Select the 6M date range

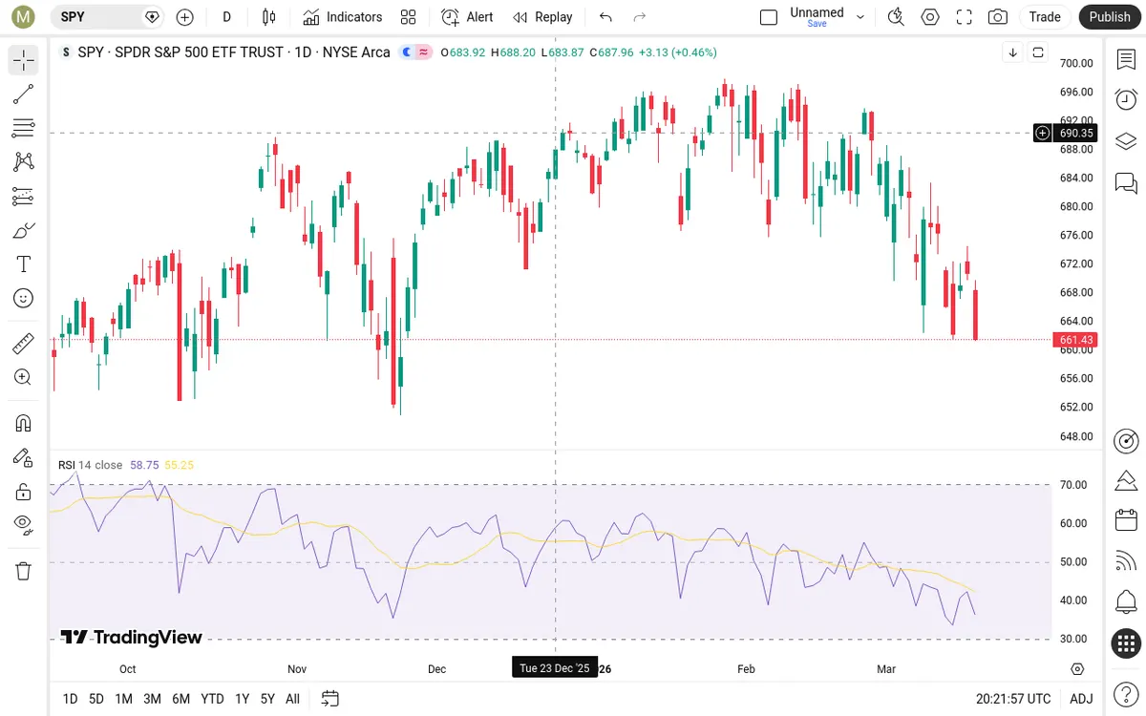(x=180, y=699)
